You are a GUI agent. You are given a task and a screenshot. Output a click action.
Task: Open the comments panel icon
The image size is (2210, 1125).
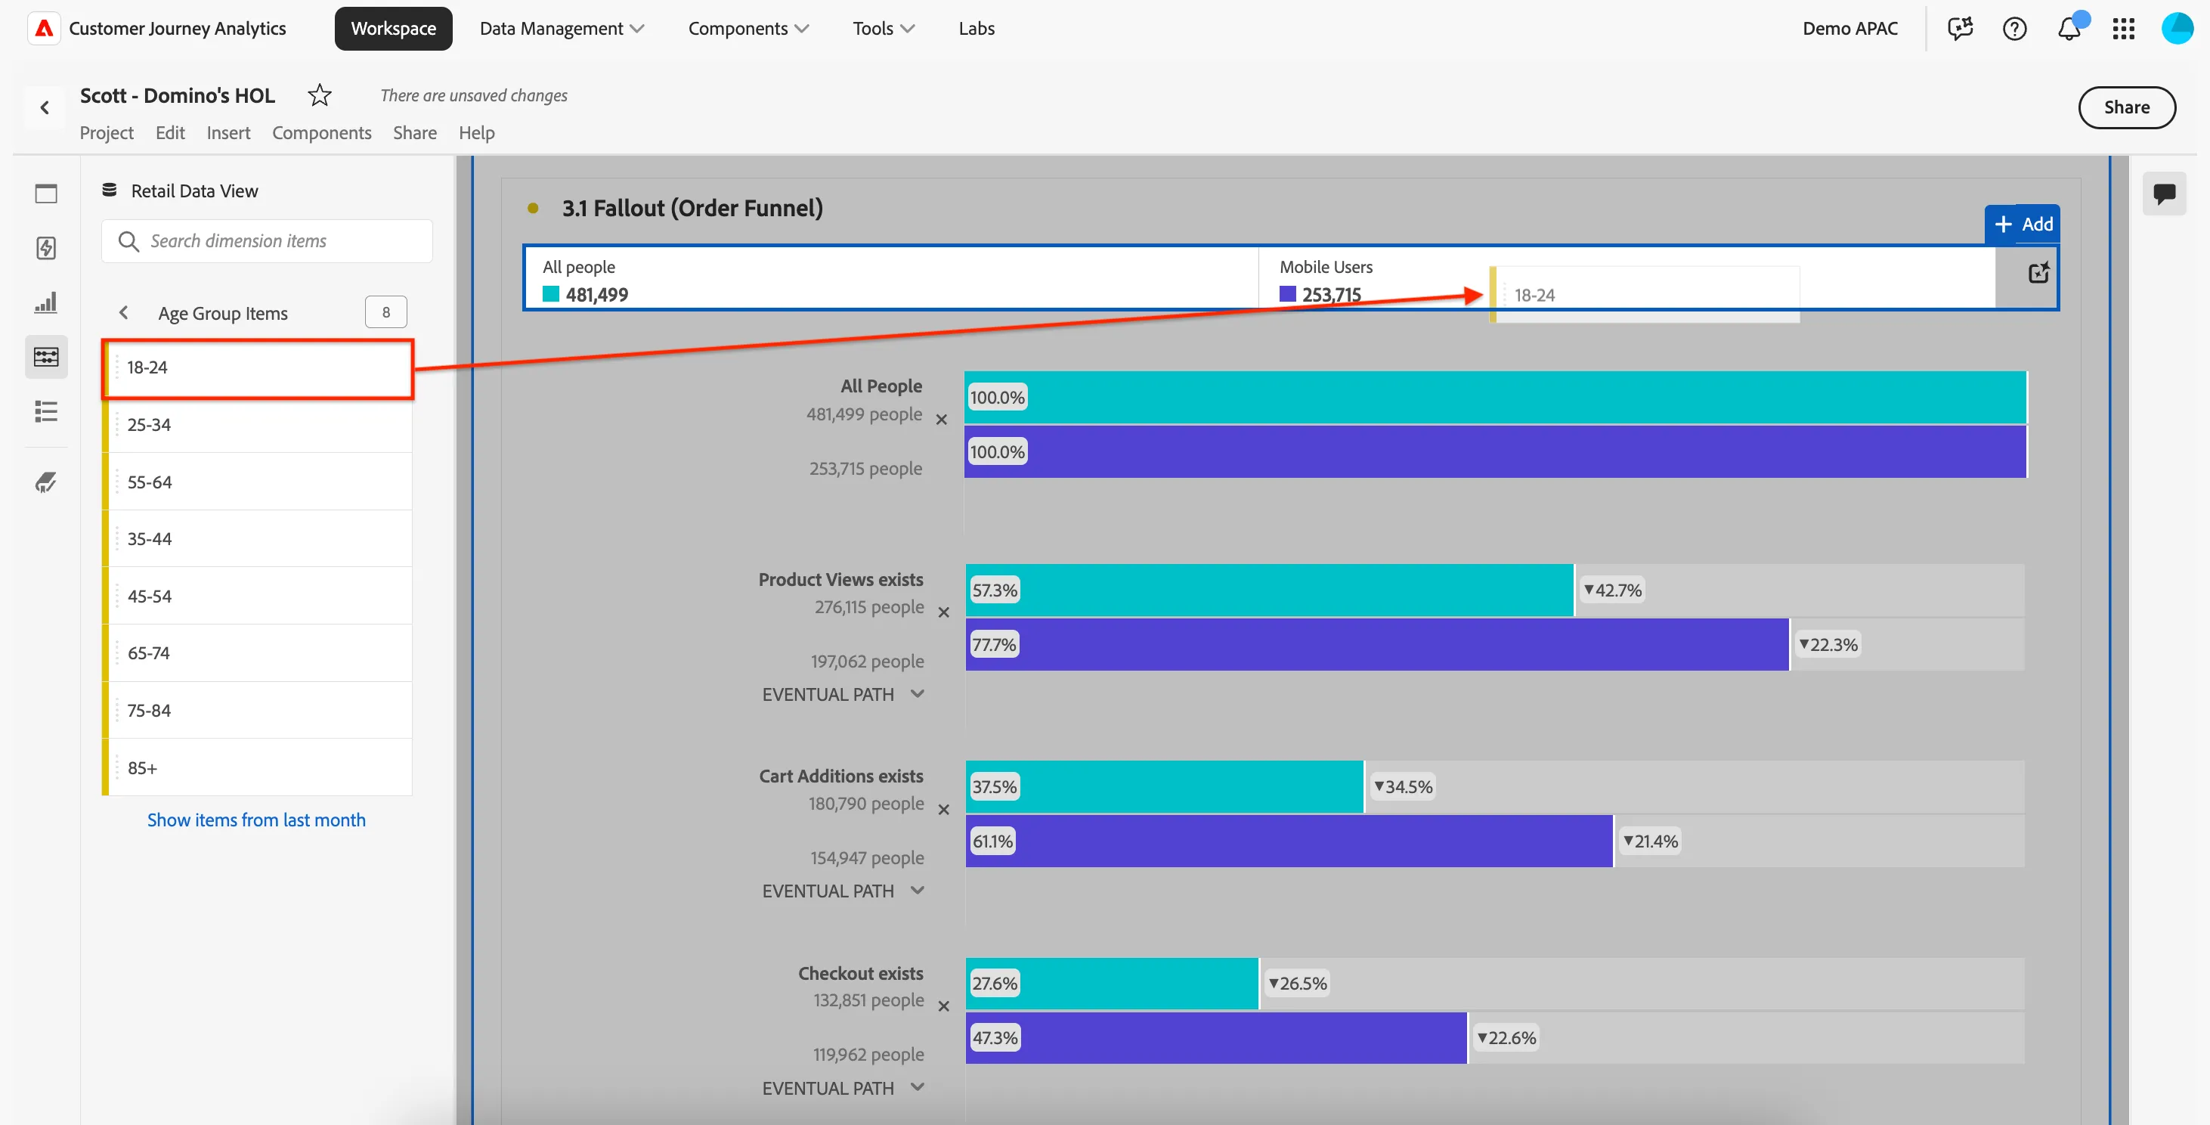(2164, 193)
